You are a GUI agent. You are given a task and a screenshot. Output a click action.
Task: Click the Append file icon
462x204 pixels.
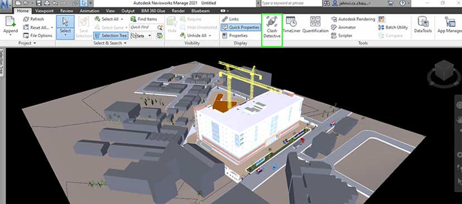point(11,26)
